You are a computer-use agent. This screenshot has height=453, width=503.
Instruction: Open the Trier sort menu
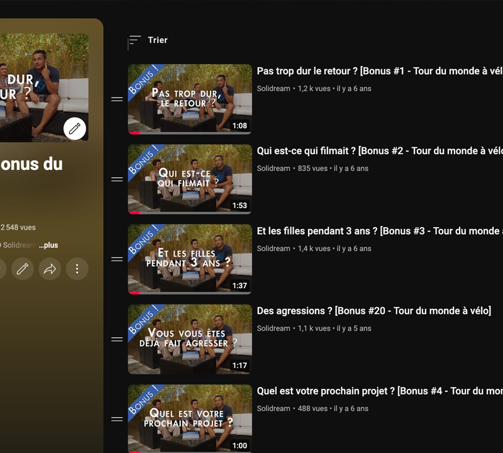(x=148, y=41)
